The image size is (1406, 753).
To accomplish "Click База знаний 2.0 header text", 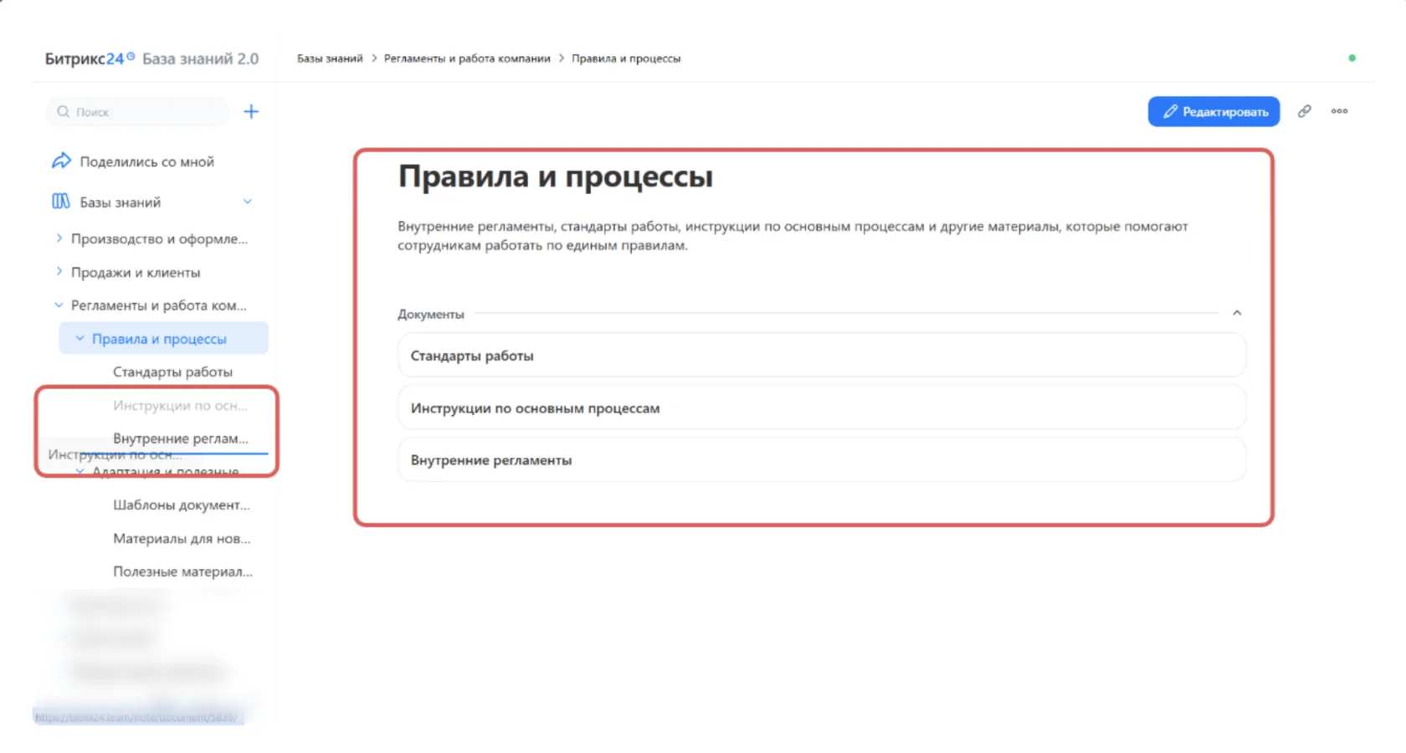I will pyautogui.click(x=200, y=59).
